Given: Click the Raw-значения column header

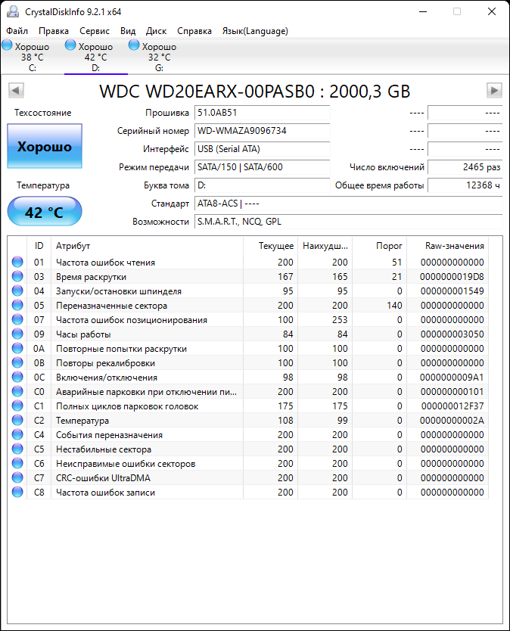Looking at the screenshot, I should [x=448, y=245].
